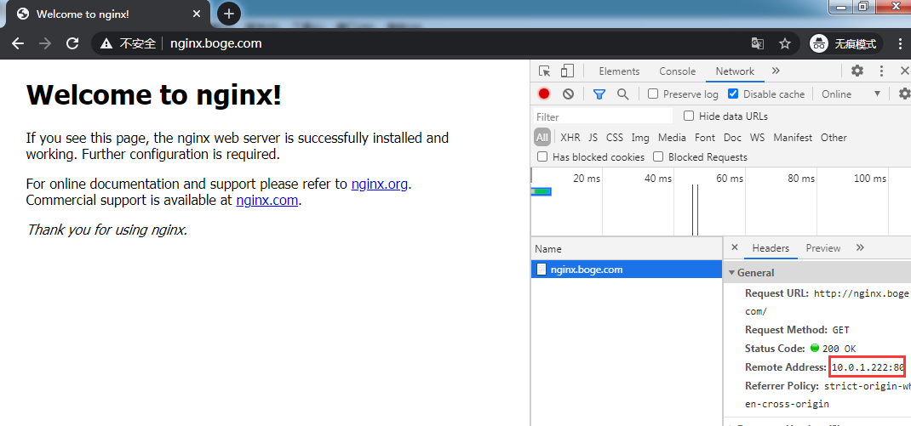This screenshot has width=911, height=426.
Task: Filter requests by Other
Action: click(834, 138)
